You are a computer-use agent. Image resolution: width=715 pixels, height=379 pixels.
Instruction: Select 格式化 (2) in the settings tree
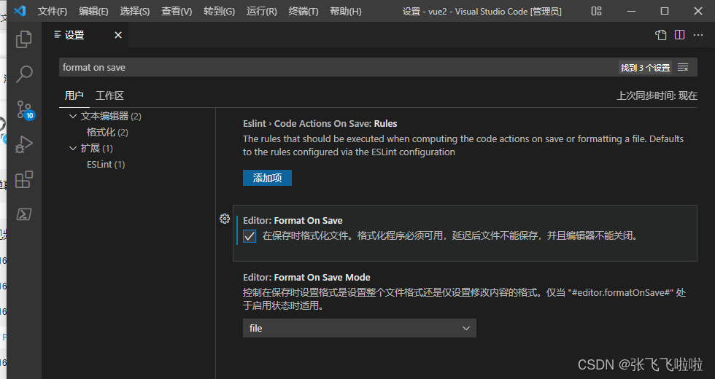[107, 132]
